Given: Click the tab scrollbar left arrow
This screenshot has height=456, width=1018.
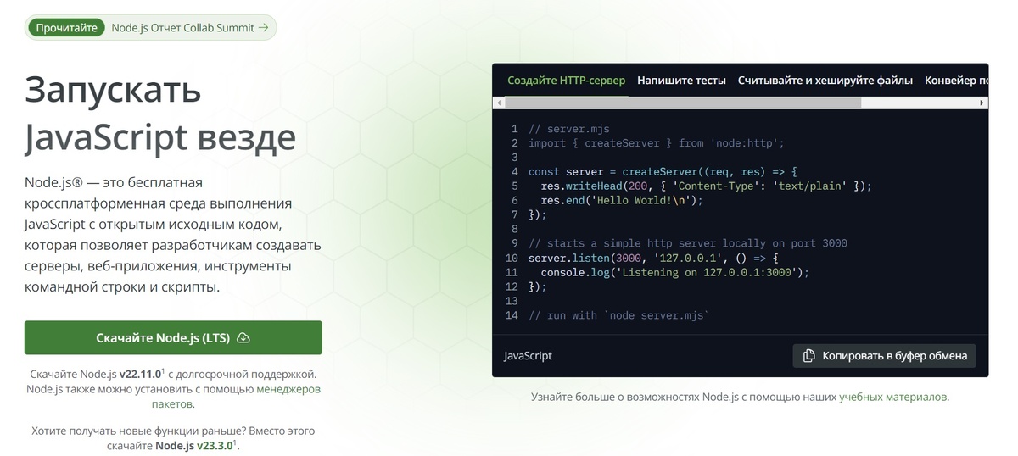Looking at the screenshot, I should click(x=499, y=103).
